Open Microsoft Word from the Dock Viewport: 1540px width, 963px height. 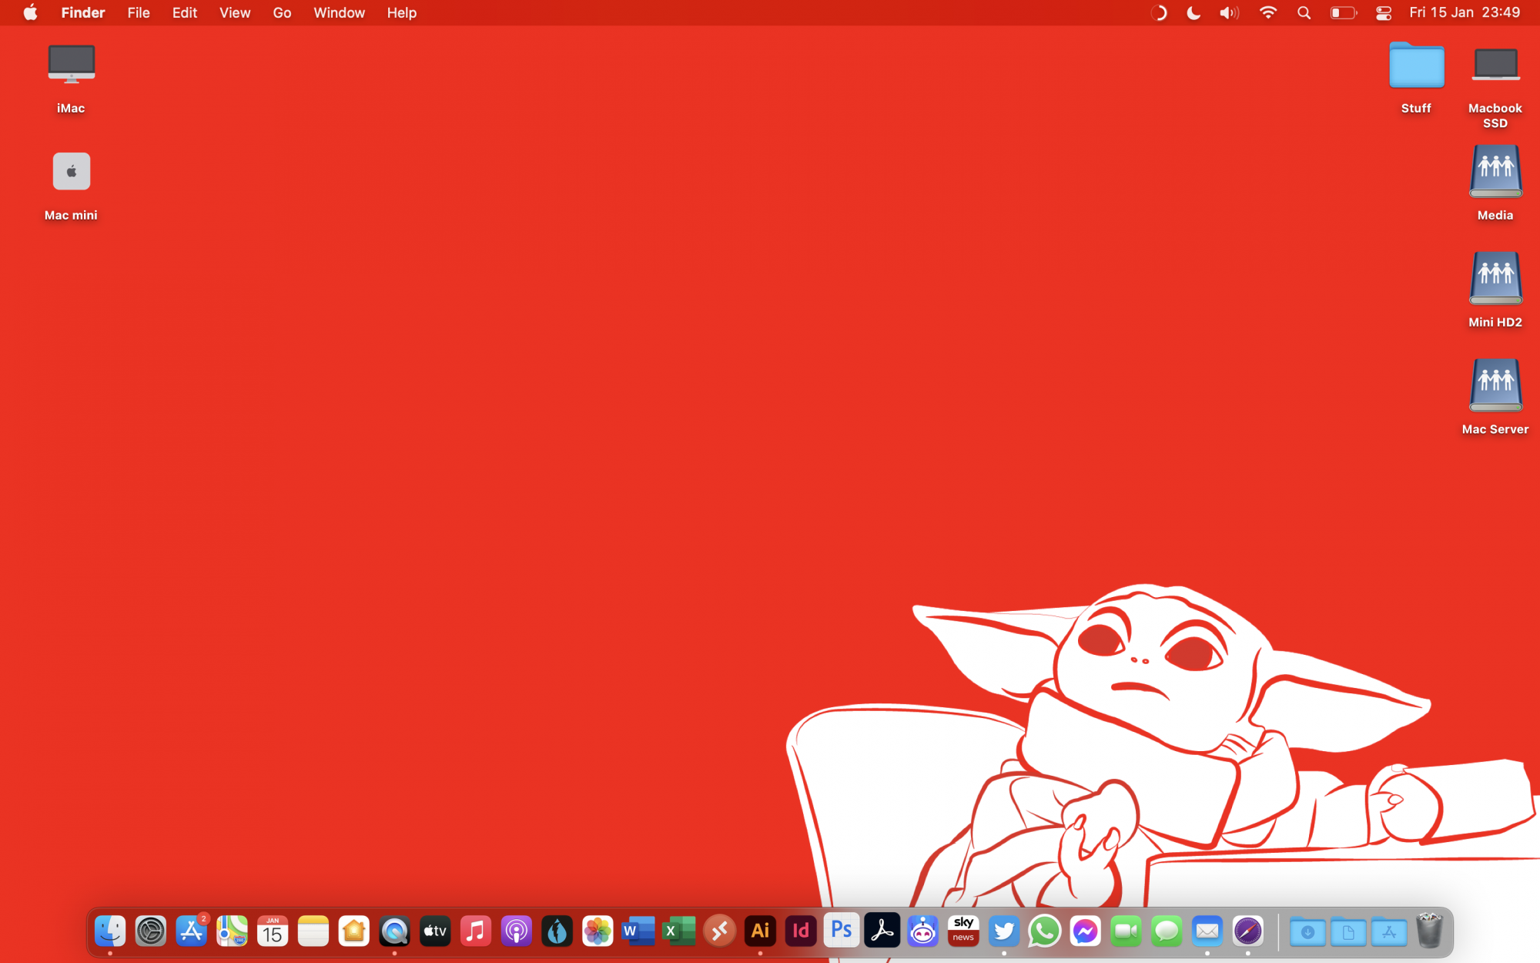(638, 931)
